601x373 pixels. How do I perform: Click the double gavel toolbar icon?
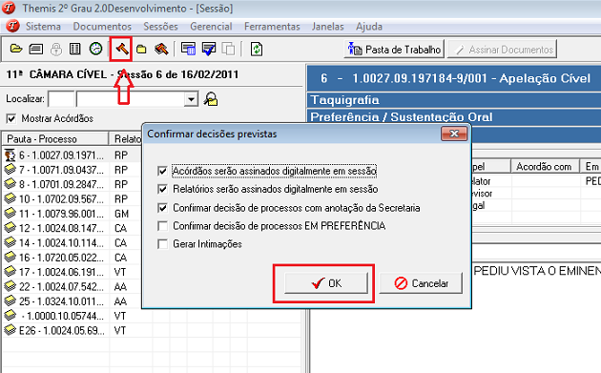tap(161, 49)
